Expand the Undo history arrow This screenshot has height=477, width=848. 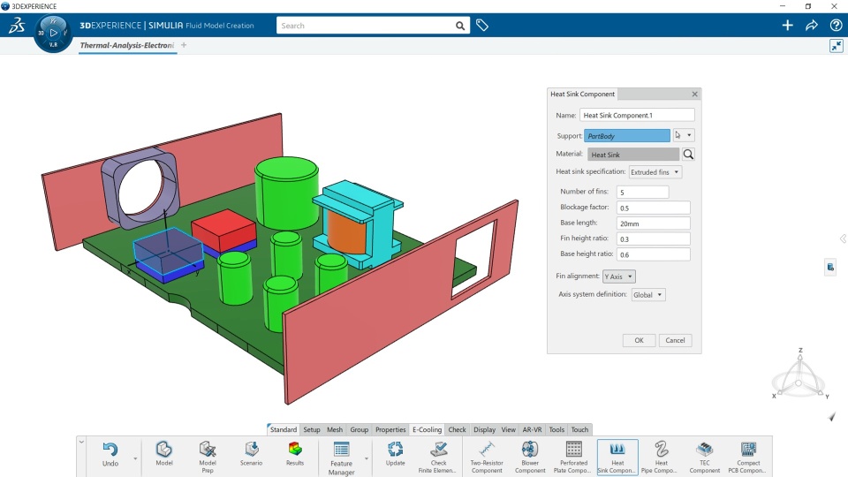(x=135, y=458)
